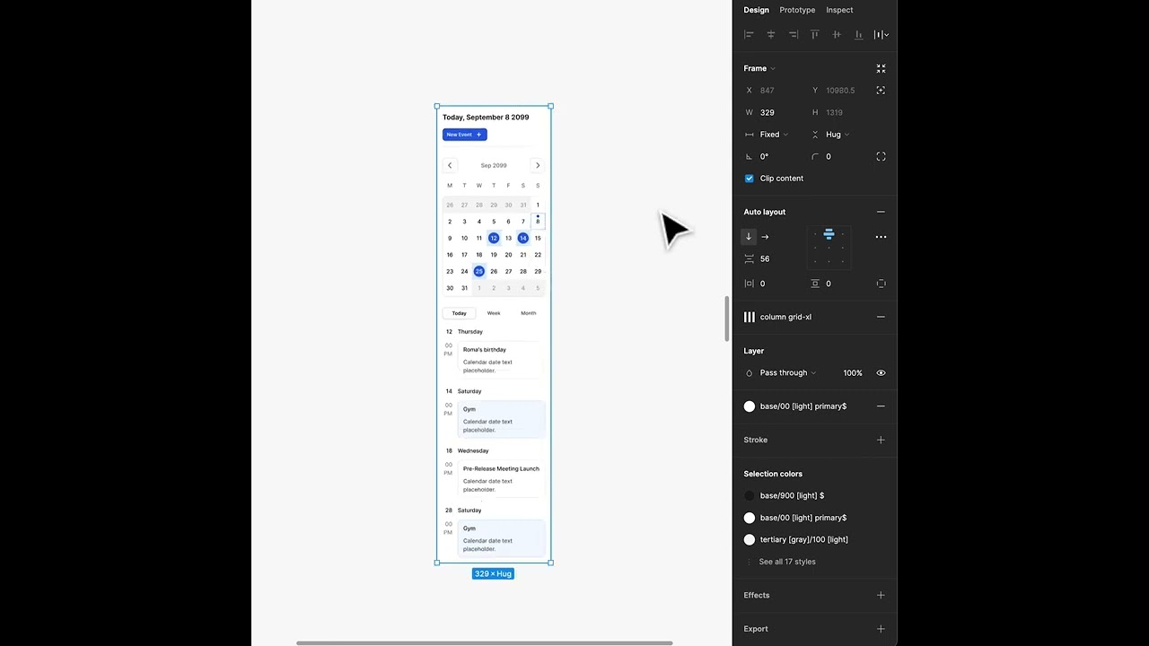Click fill swatch base/00 [light] primary$
The height and width of the screenshot is (646, 1149).
click(x=750, y=406)
